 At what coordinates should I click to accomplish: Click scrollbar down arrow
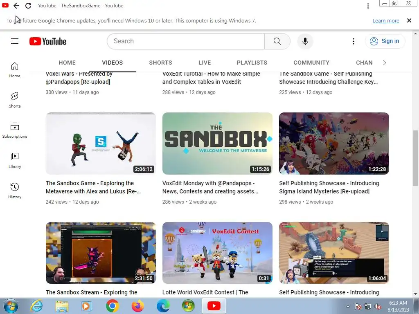tap(416, 294)
